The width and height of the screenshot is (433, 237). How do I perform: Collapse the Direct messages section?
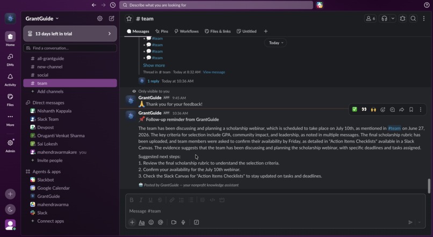click(48, 103)
